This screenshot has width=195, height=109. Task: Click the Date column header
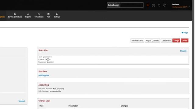(41, 106)
